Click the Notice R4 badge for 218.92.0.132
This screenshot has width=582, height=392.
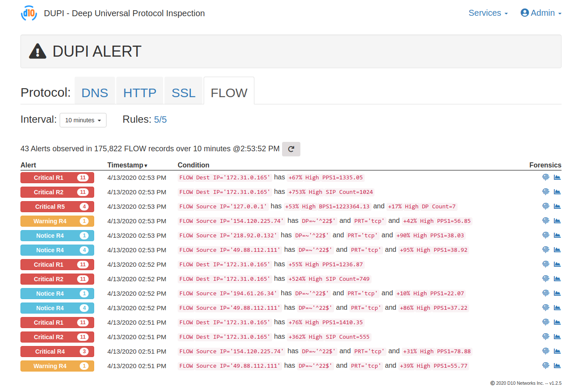point(57,236)
